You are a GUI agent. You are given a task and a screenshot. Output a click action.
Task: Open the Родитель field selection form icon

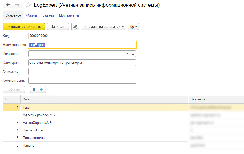click(x=133, y=54)
